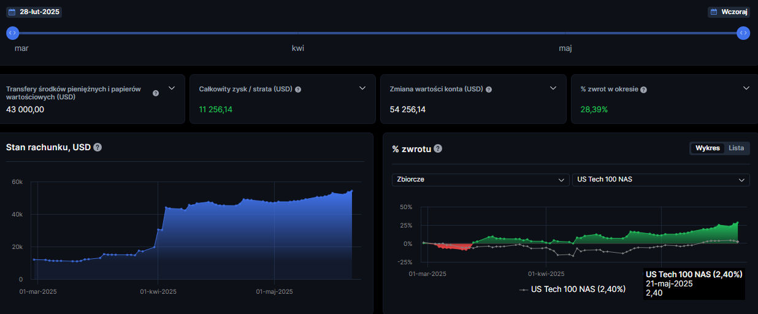Open the US Tech 100 NAS benchmark dropdown
The image size is (758, 314).
tap(660, 180)
